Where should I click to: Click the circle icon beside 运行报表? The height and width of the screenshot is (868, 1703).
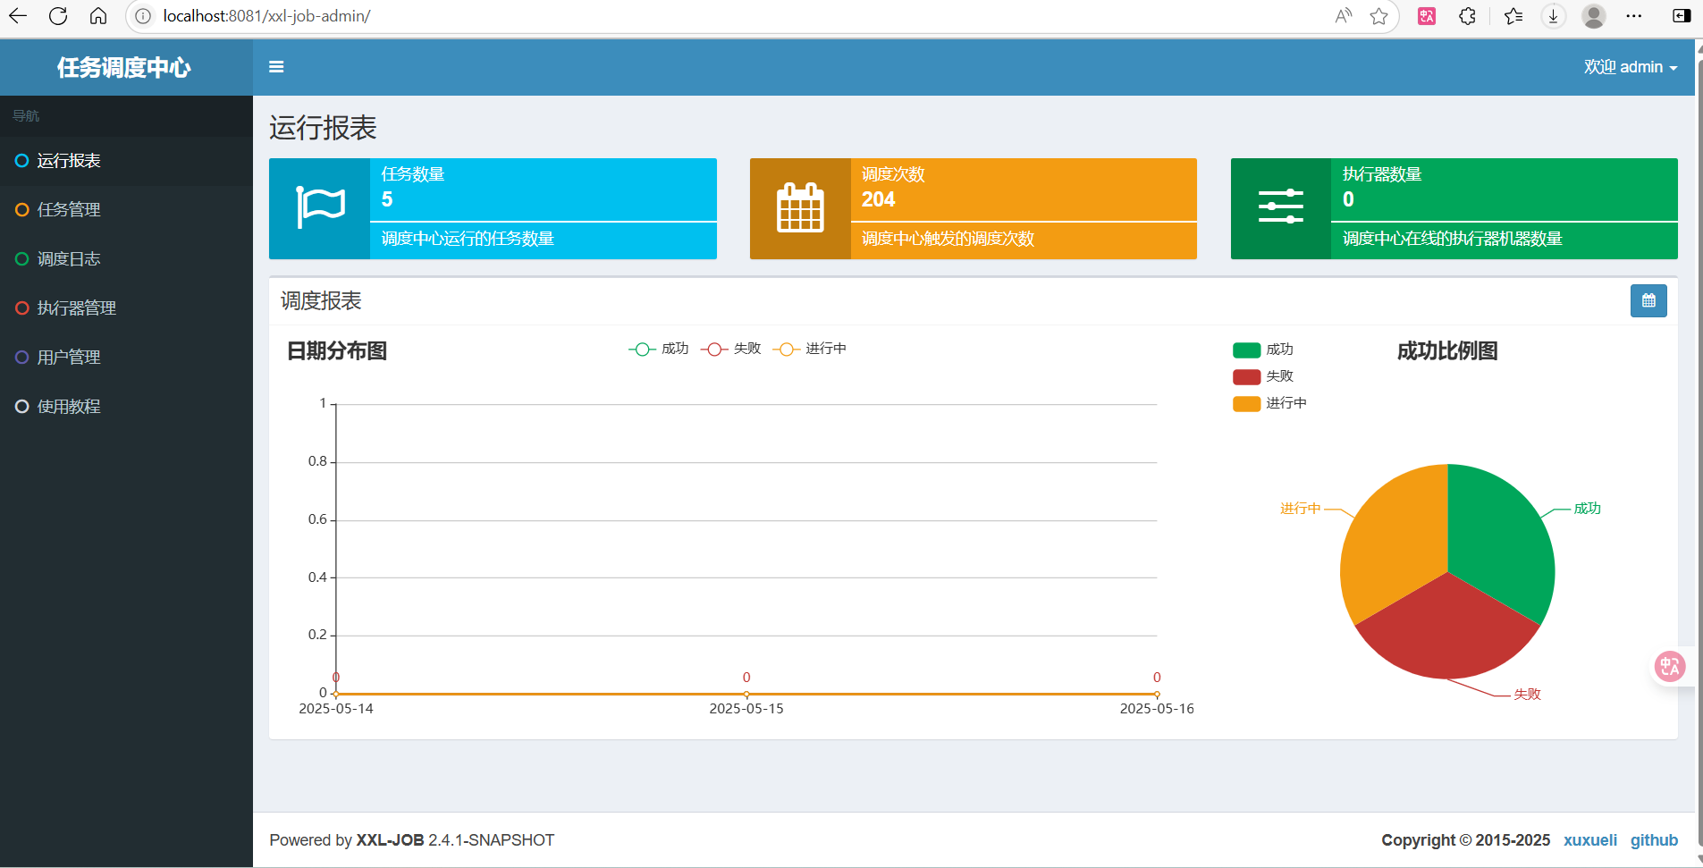(22, 161)
